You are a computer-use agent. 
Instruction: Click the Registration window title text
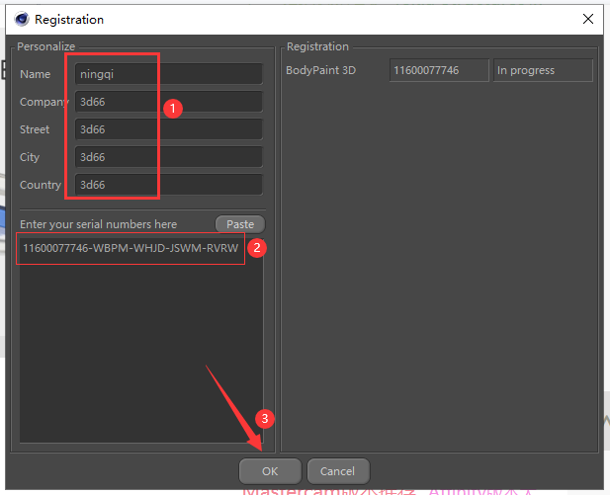point(69,19)
